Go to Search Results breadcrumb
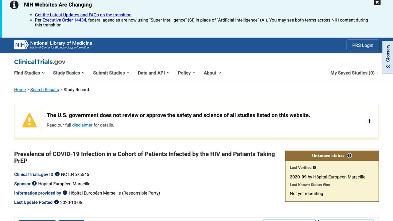The height and width of the screenshot is (221, 393). [x=45, y=90]
